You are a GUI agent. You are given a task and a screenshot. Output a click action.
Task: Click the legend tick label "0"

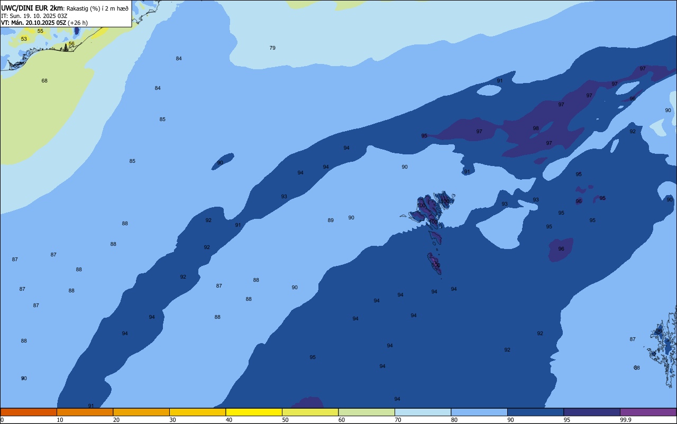(x=2, y=420)
